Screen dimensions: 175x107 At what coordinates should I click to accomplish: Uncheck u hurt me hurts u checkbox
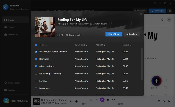coord(36,66)
